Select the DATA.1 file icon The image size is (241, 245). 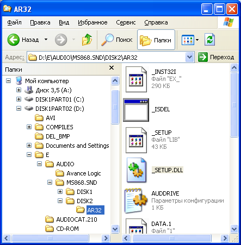(x=136, y=226)
